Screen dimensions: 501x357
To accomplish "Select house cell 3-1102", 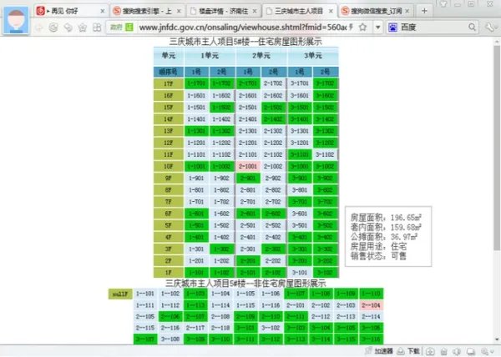I will (x=325, y=154).
